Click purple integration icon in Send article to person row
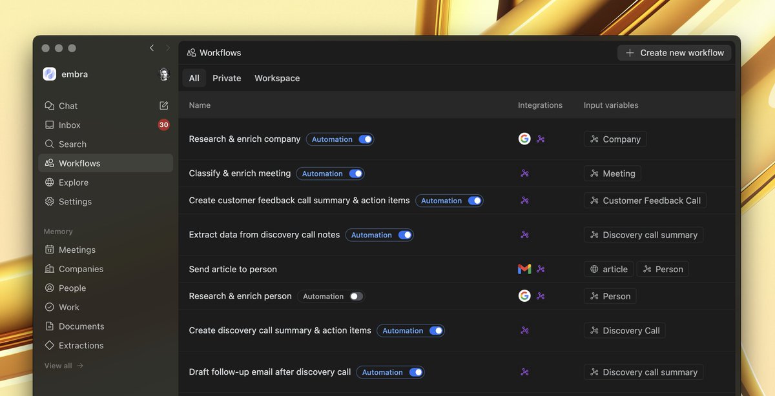775x396 pixels. point(541,269)
